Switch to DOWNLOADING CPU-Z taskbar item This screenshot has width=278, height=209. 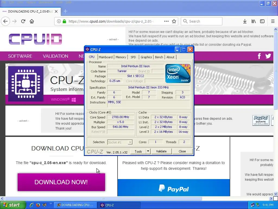tap(75, 205)
